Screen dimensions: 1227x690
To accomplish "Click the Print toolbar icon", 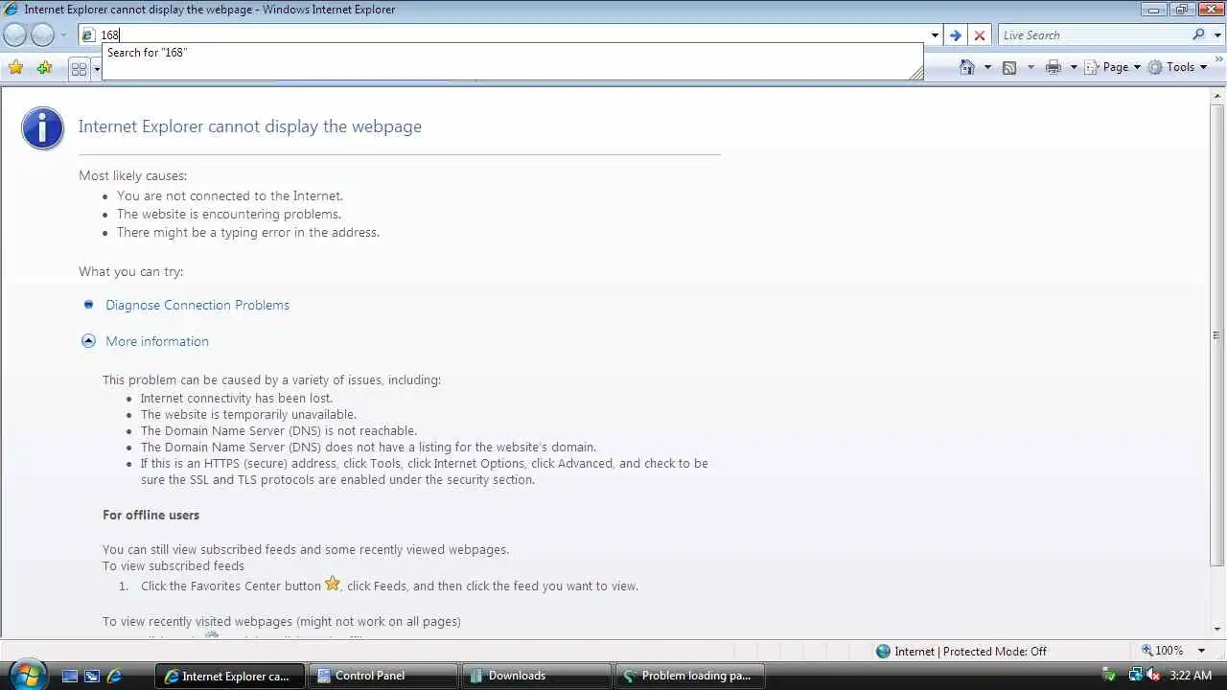I will (x=1053, y=67).
